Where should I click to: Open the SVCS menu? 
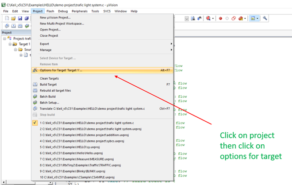coord(107,11)
